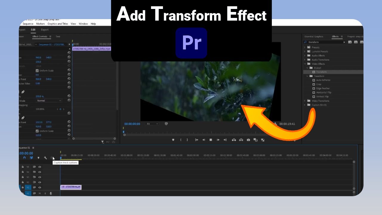The width and height of the screenshot is (382, 215).
Task: Hide V1 track output eye
Action: pos(40,188)
